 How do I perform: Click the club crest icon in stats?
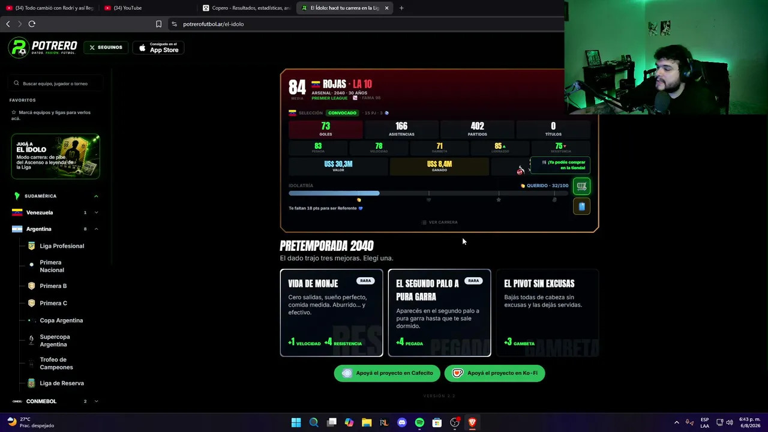[520, 170]
